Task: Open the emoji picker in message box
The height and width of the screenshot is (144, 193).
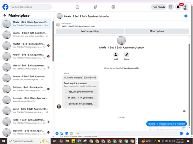Action: coord(181,134)
